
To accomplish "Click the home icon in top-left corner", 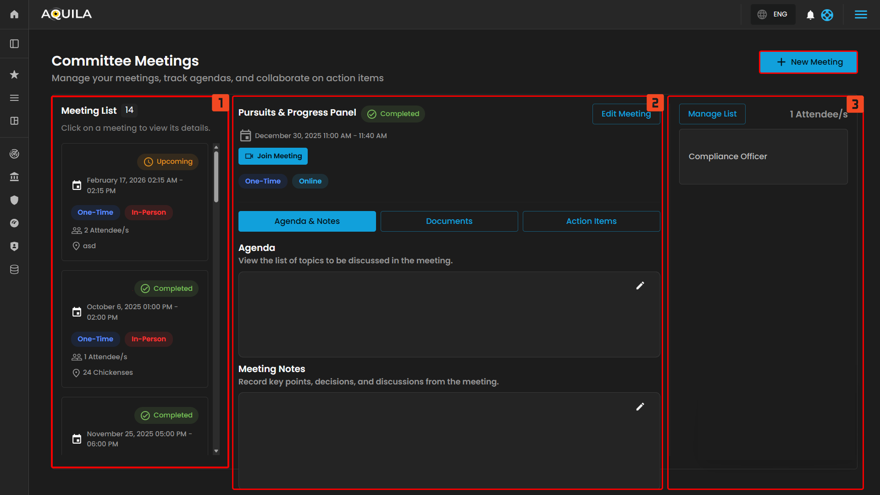I will (14, 14).
